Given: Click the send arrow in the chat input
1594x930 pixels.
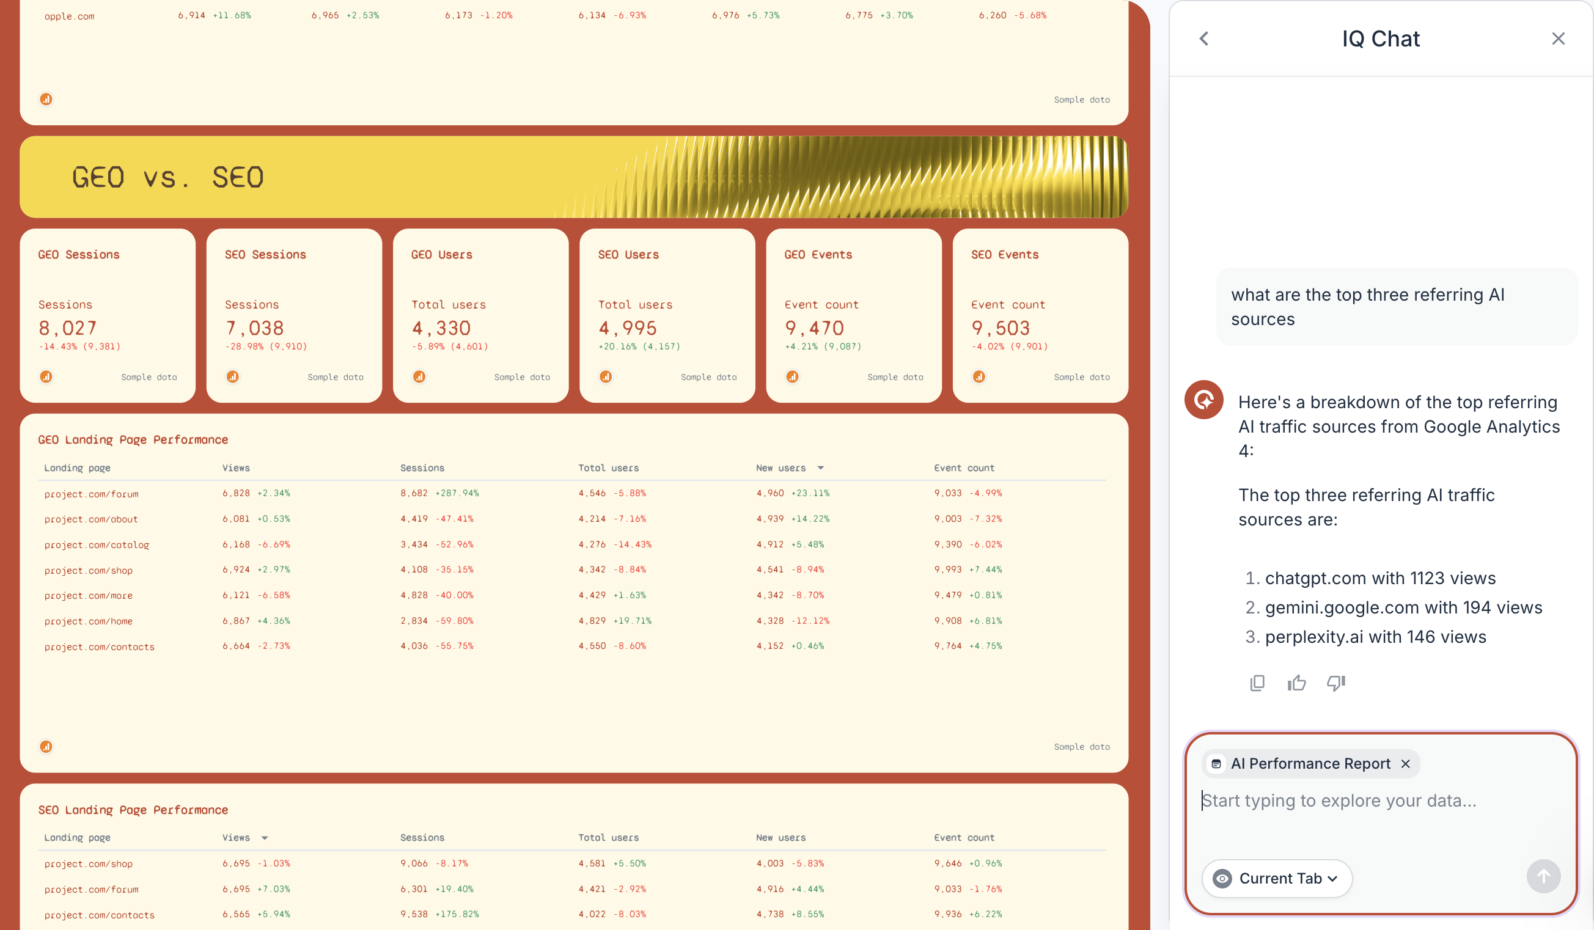Looking at the screenshot, I should (x=1543, y=877).
